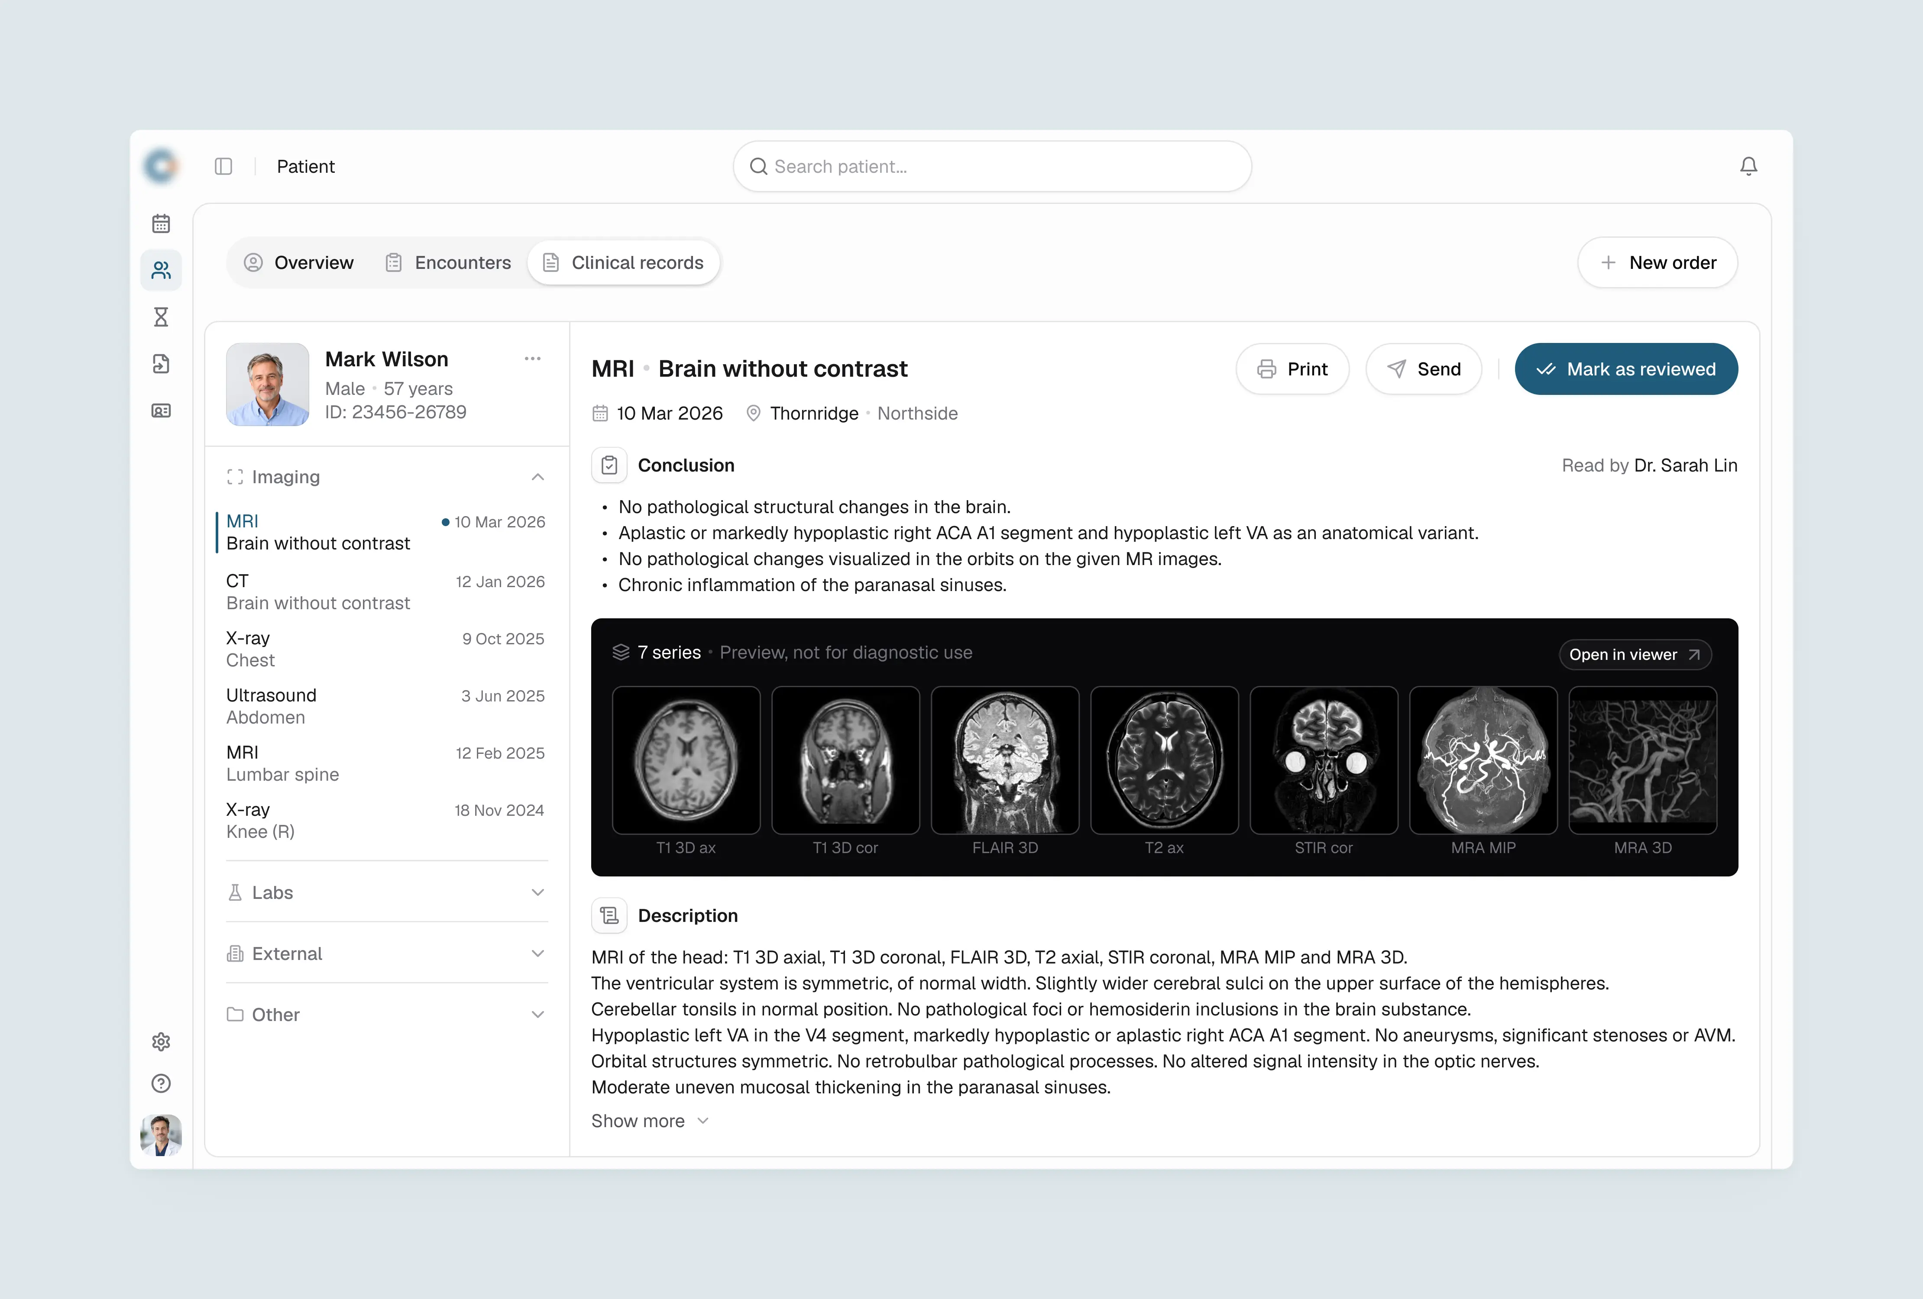Click the Conclusion clipboard icon

click(x=609, y=465)
